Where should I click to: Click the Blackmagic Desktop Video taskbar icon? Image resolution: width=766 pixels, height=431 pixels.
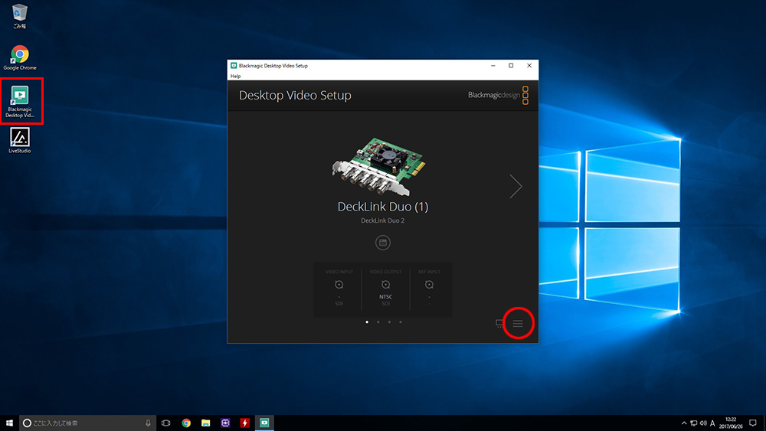264,423
